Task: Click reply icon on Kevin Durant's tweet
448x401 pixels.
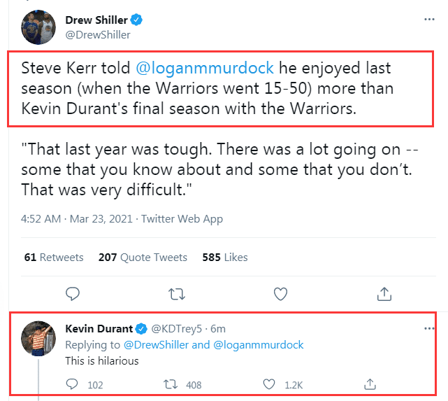Action: coord(72,384)
